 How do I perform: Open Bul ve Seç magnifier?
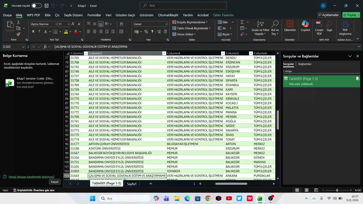(x=275, y=28)
